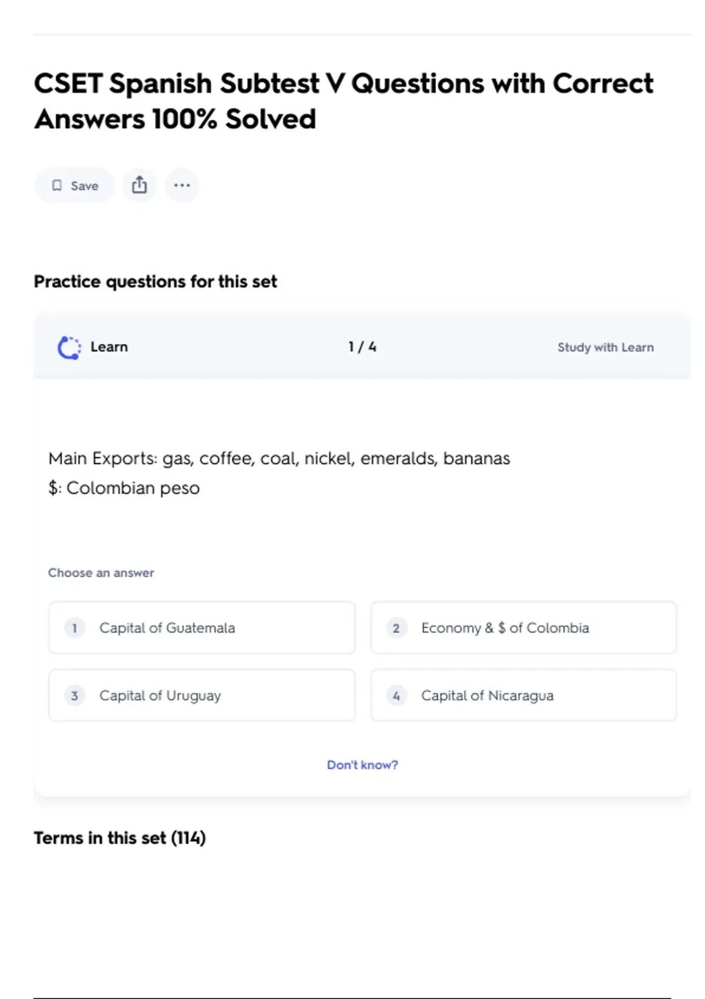Open the Study with Learn link
The height and width of the screenshot is (999, 705).
pos(605,347)
